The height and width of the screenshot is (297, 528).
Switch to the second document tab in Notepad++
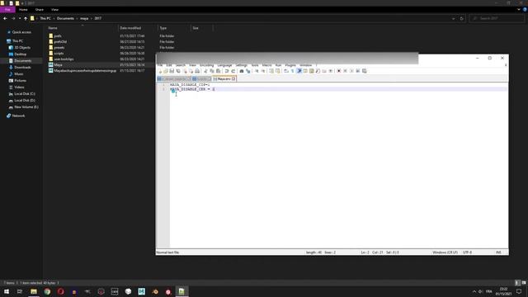click(202, 79)
